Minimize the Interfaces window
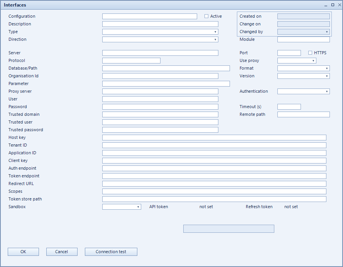Screen dimensions: 343x267 (326, 5)
